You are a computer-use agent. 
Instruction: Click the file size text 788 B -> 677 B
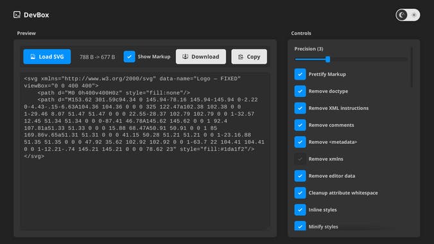point(97,57)
